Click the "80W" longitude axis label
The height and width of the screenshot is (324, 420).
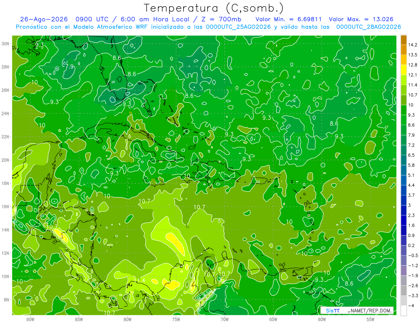click(127, 319)
